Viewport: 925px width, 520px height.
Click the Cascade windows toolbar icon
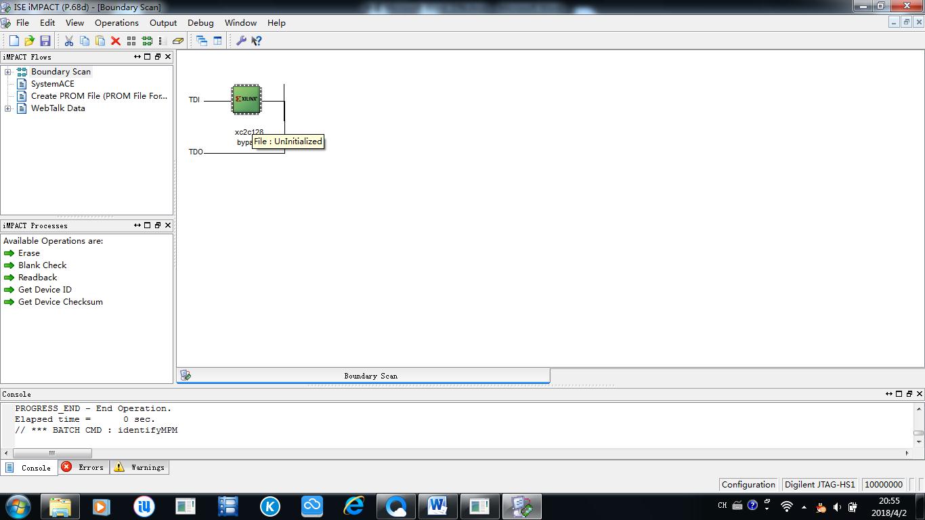click(202, 41)
